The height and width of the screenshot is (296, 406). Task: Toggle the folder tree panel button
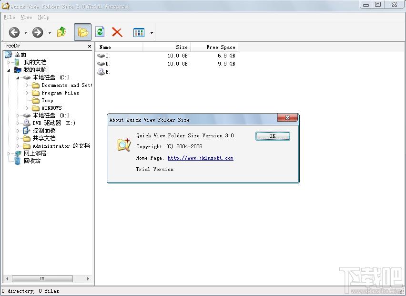point(82,32)
